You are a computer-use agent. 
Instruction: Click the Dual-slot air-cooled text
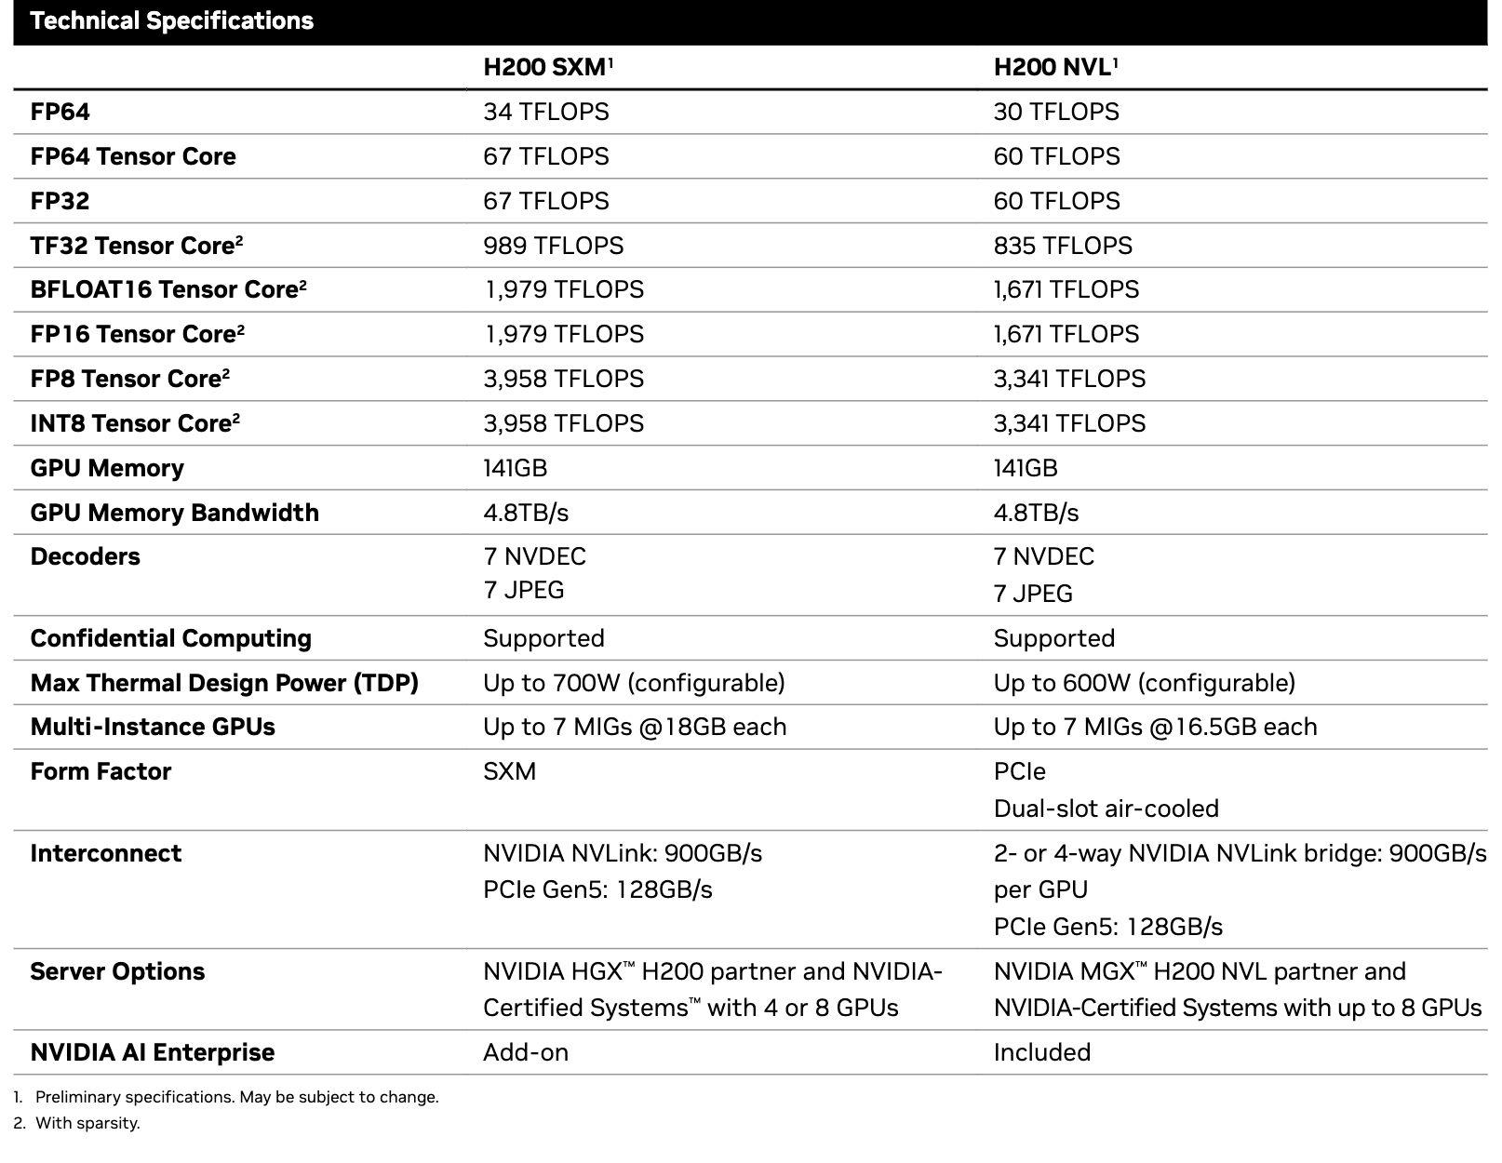[1106, 809]
